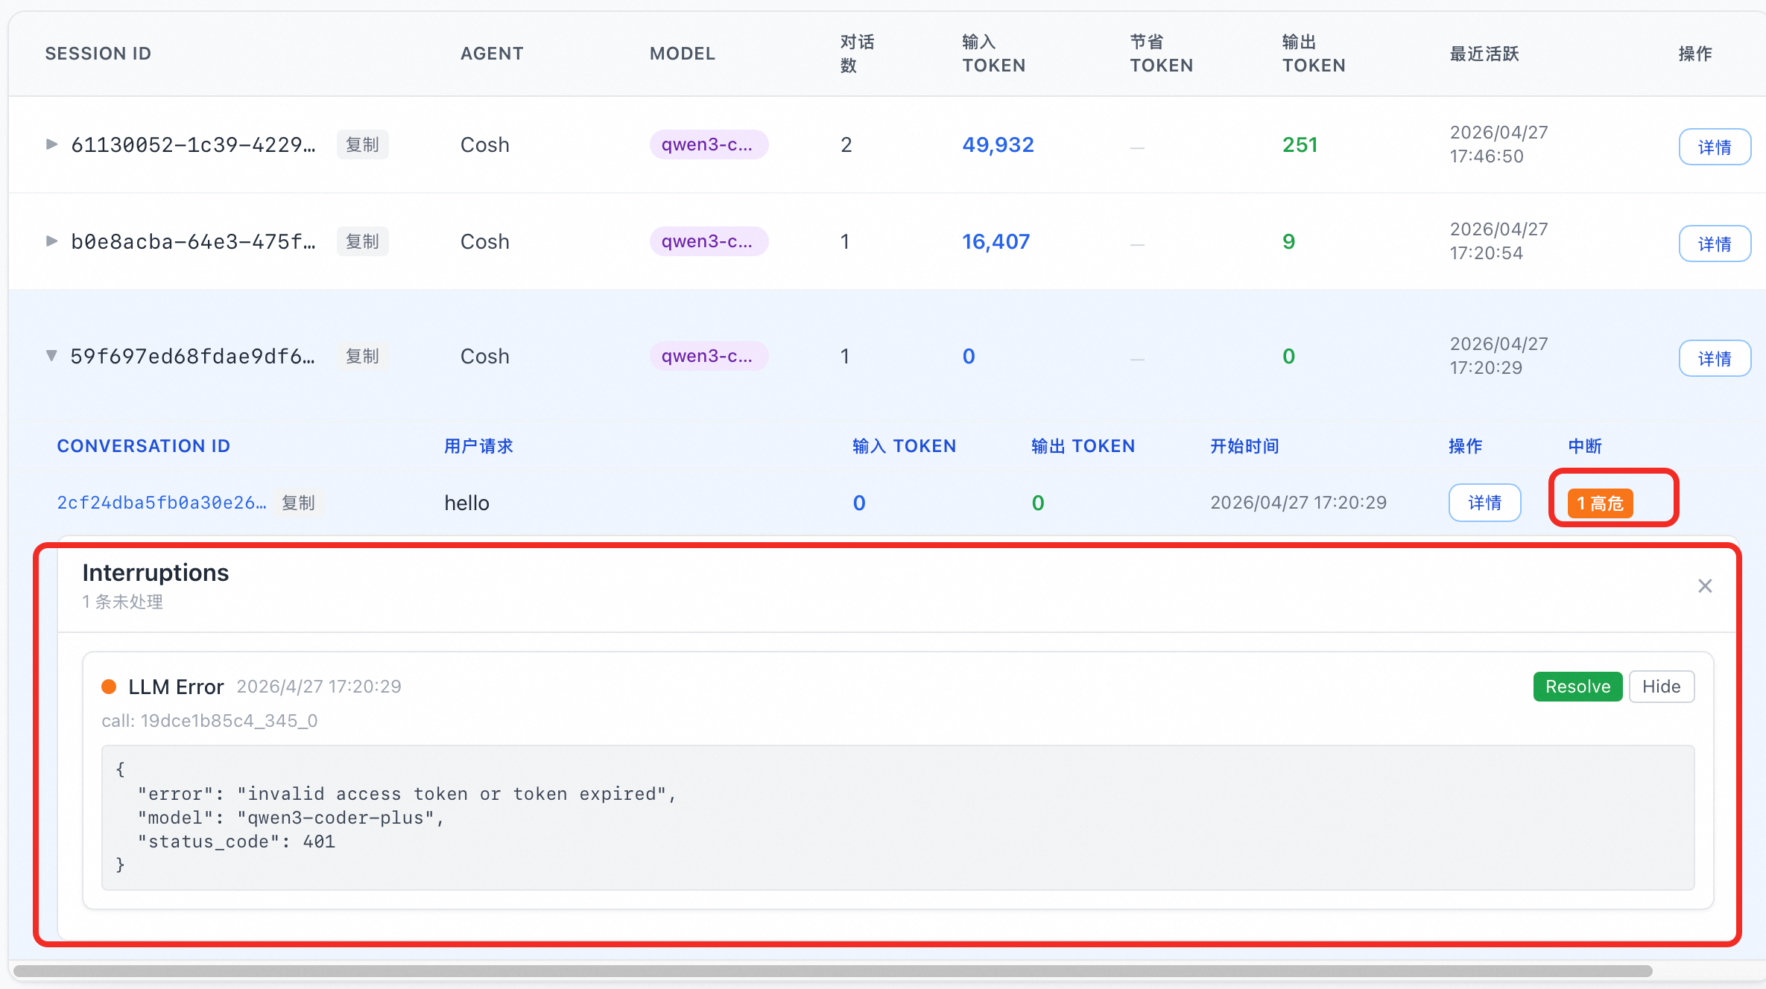Click the 节省 TOKEN column header
The image size is (1766, 989).
(x=1162, y=54)
